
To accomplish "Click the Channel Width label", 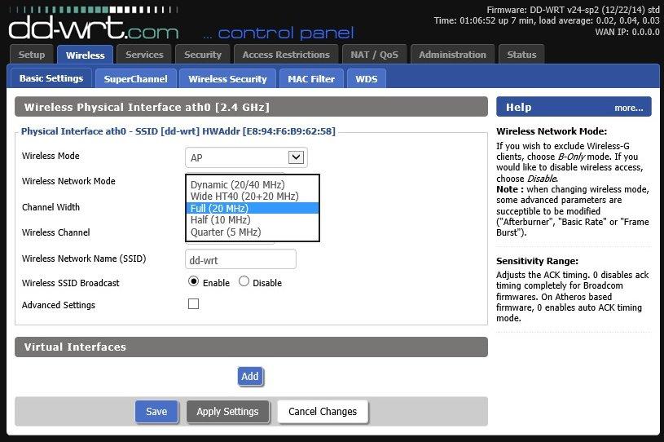I will coord(51,207).
